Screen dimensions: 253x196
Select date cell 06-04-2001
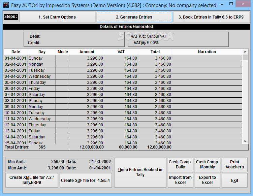[x=16, y=88]
